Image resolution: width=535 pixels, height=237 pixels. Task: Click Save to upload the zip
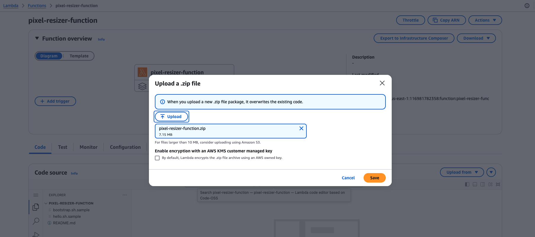click(375, 178)
